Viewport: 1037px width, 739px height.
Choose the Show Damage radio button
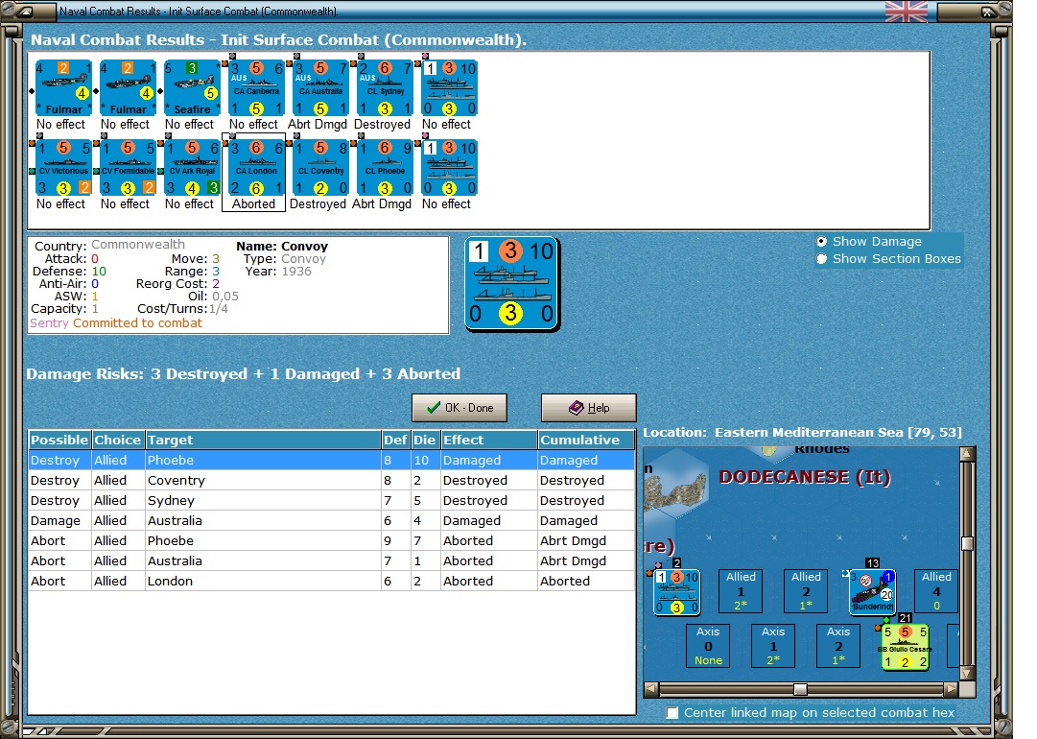point(821,242)
